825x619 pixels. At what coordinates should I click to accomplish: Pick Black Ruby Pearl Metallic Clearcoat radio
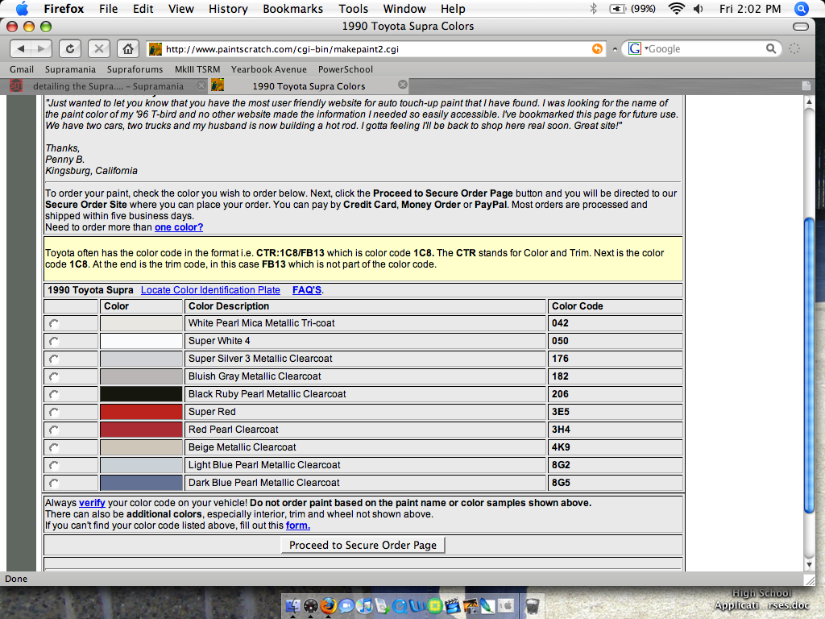tap(54, 395)
